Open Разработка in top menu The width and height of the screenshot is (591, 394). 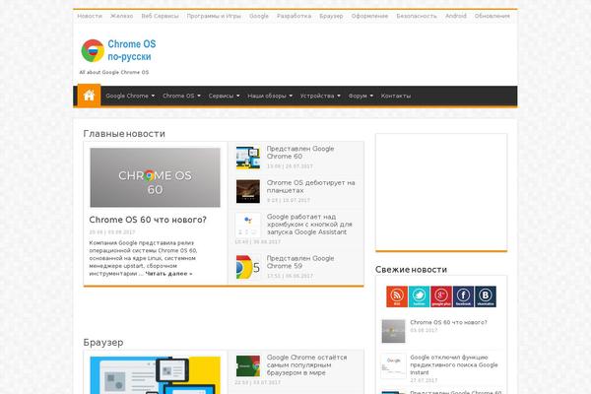pos(294,16)
